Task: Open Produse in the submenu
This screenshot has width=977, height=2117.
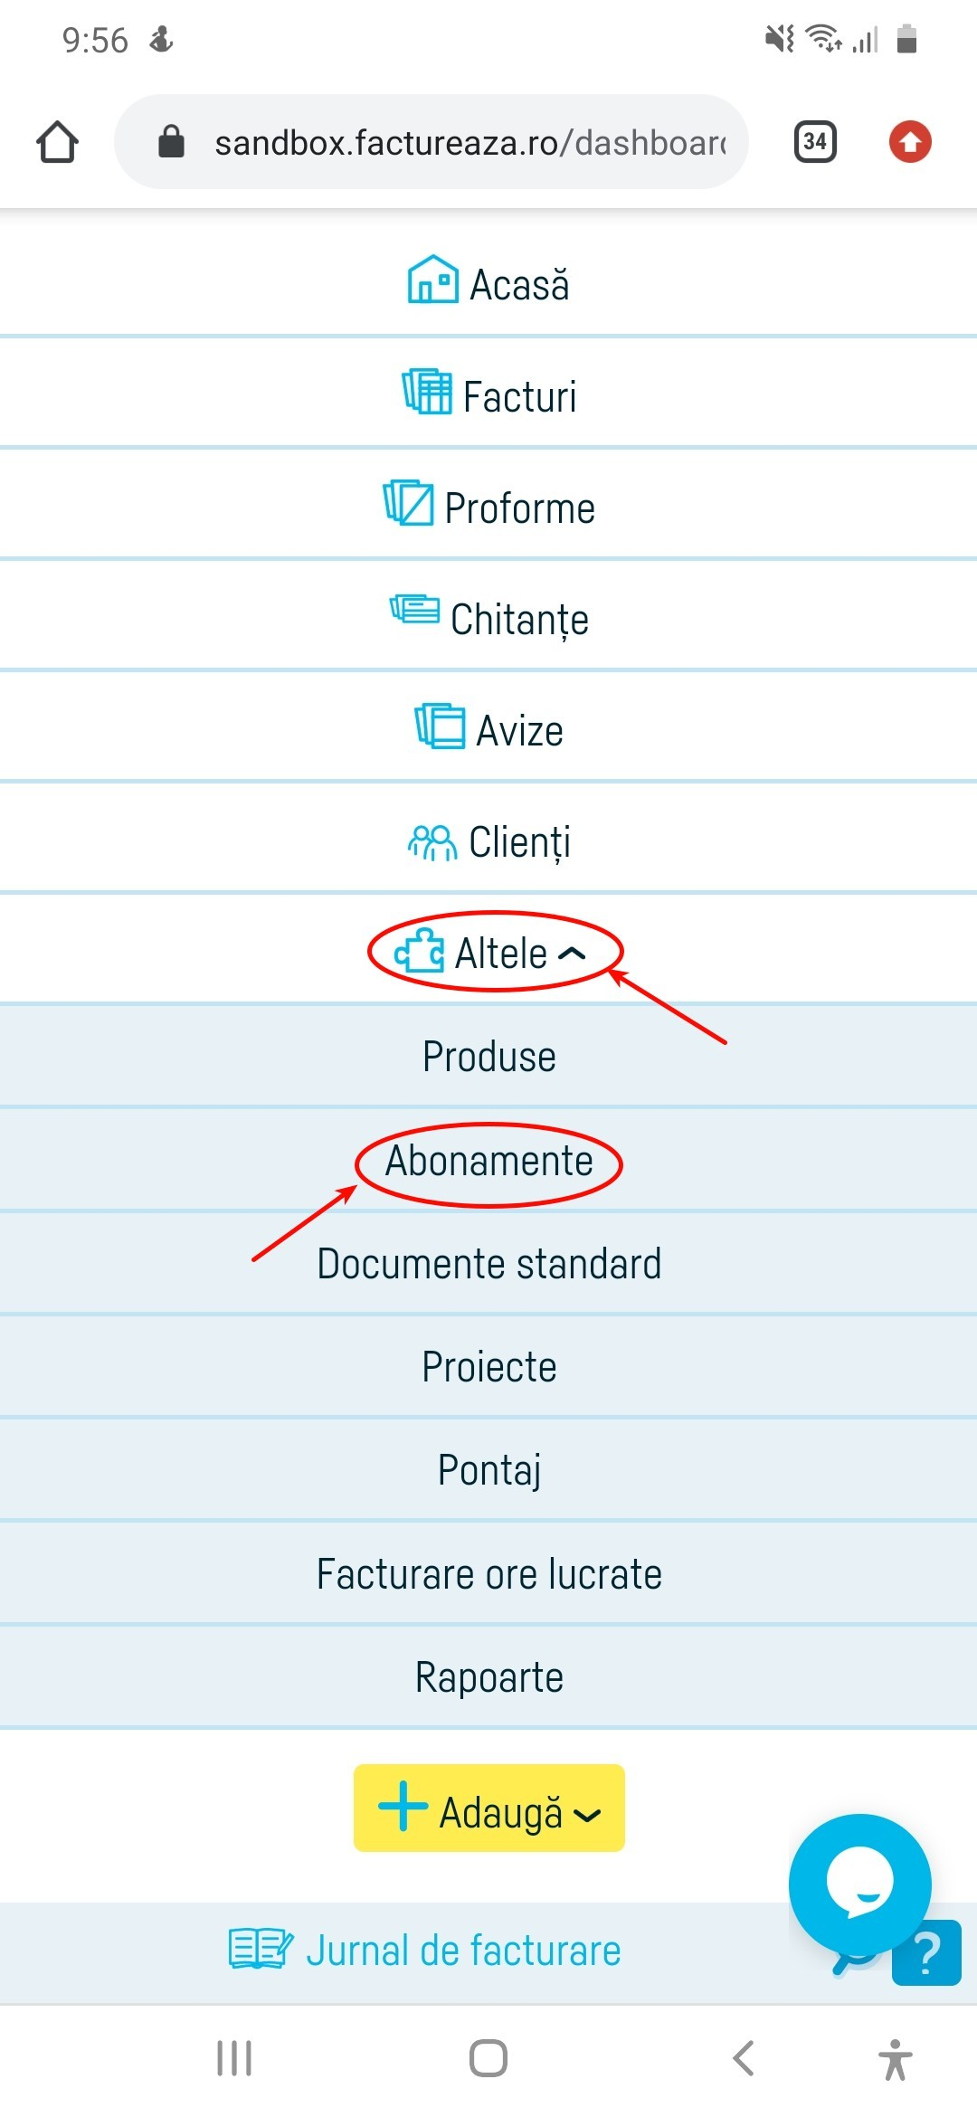Action: (488, 1057)
